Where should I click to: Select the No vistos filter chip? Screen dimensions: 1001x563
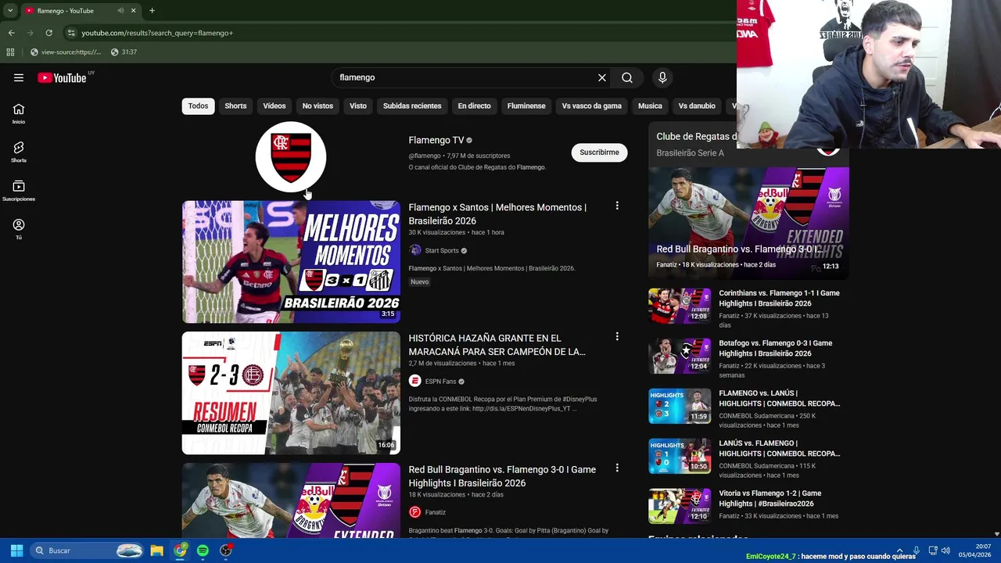pyautogui.click(x=318, y=106)
